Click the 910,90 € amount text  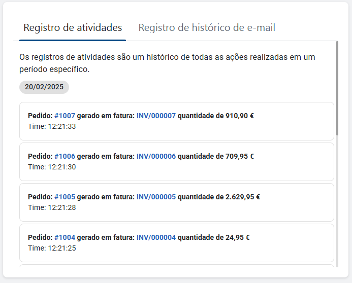pos(240,116)
